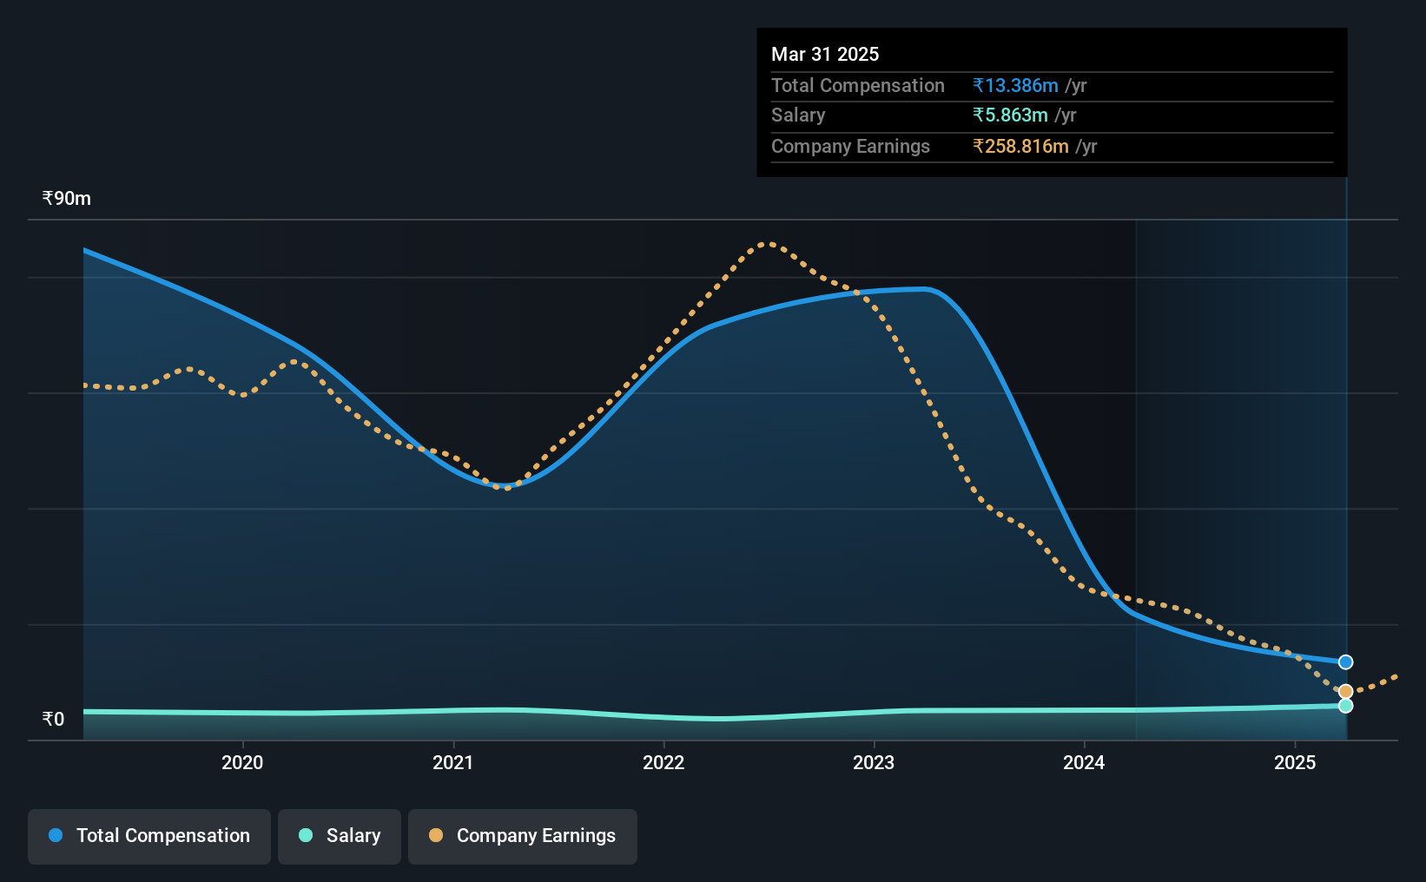Click the ₹0 y-axis label

(53, 719)
